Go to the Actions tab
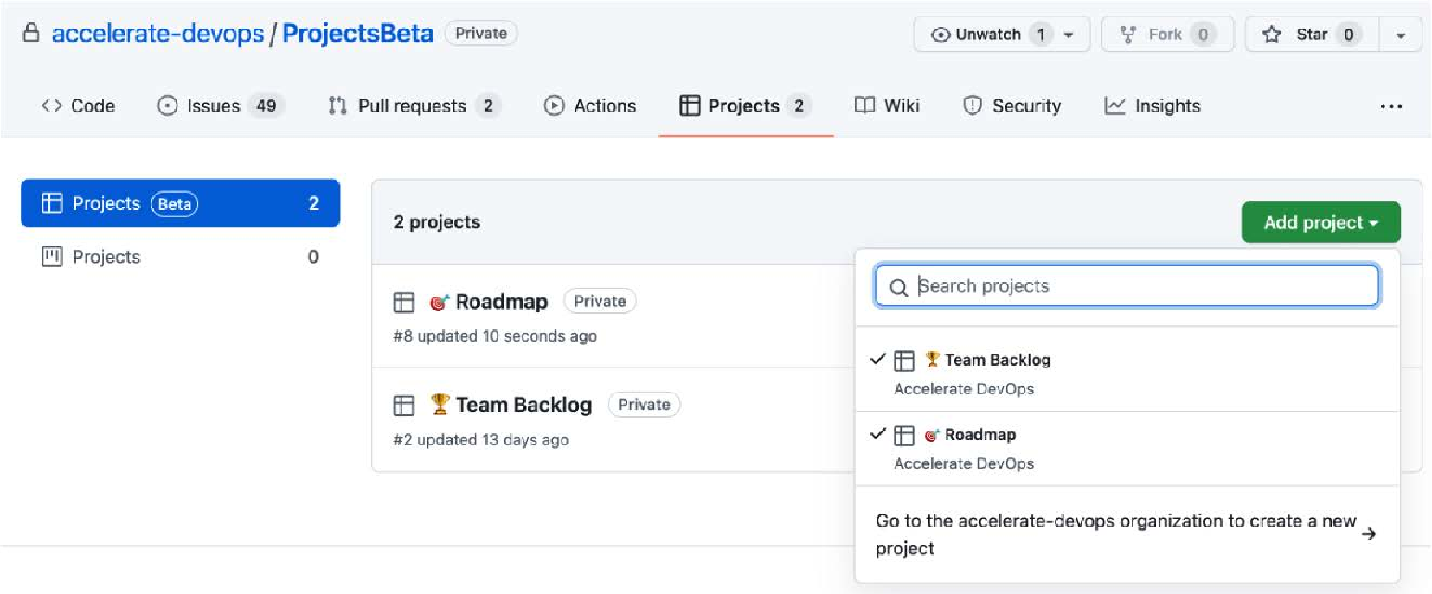 (x=590, y=105)
